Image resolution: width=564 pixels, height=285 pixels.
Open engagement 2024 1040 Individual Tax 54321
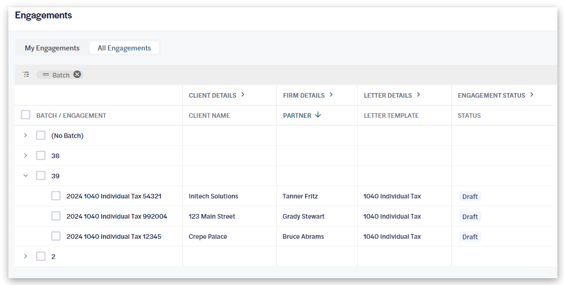114,196
